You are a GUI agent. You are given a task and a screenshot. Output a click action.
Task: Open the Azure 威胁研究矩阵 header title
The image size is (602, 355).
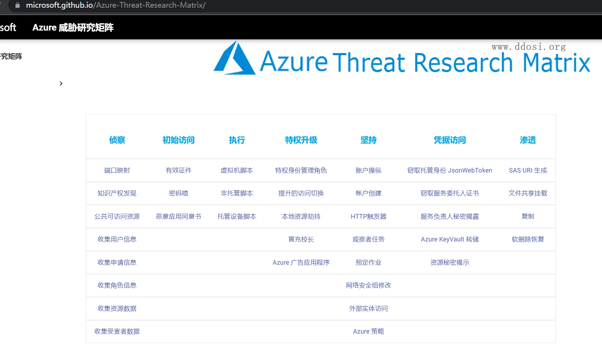[73, 27]
